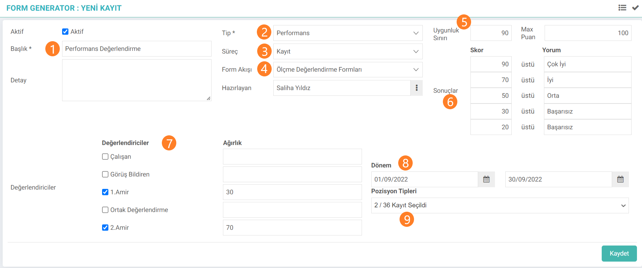Click the Hazırlayan field with Saliha Yıldız
The image size is (642, 268).
[342, 88]
